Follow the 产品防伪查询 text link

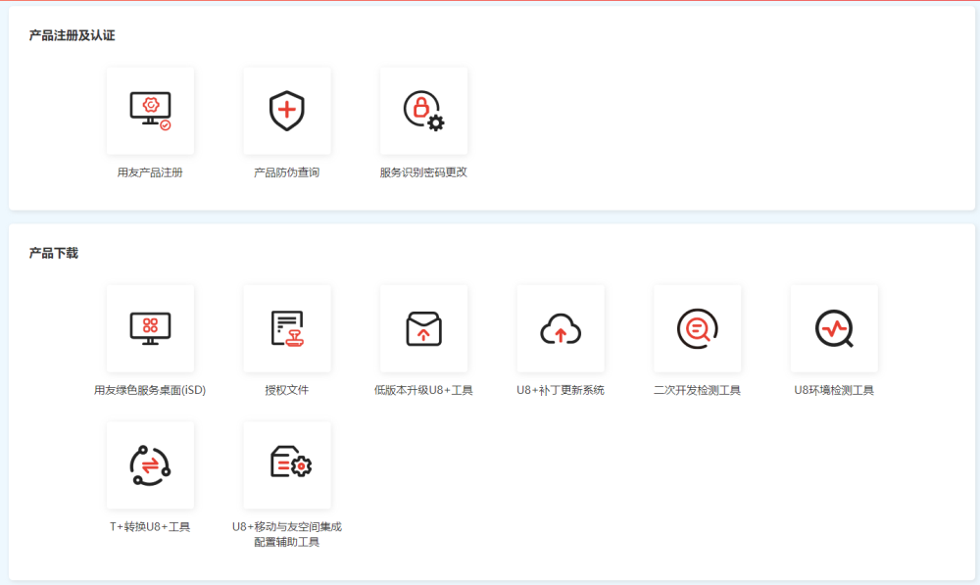287,172
